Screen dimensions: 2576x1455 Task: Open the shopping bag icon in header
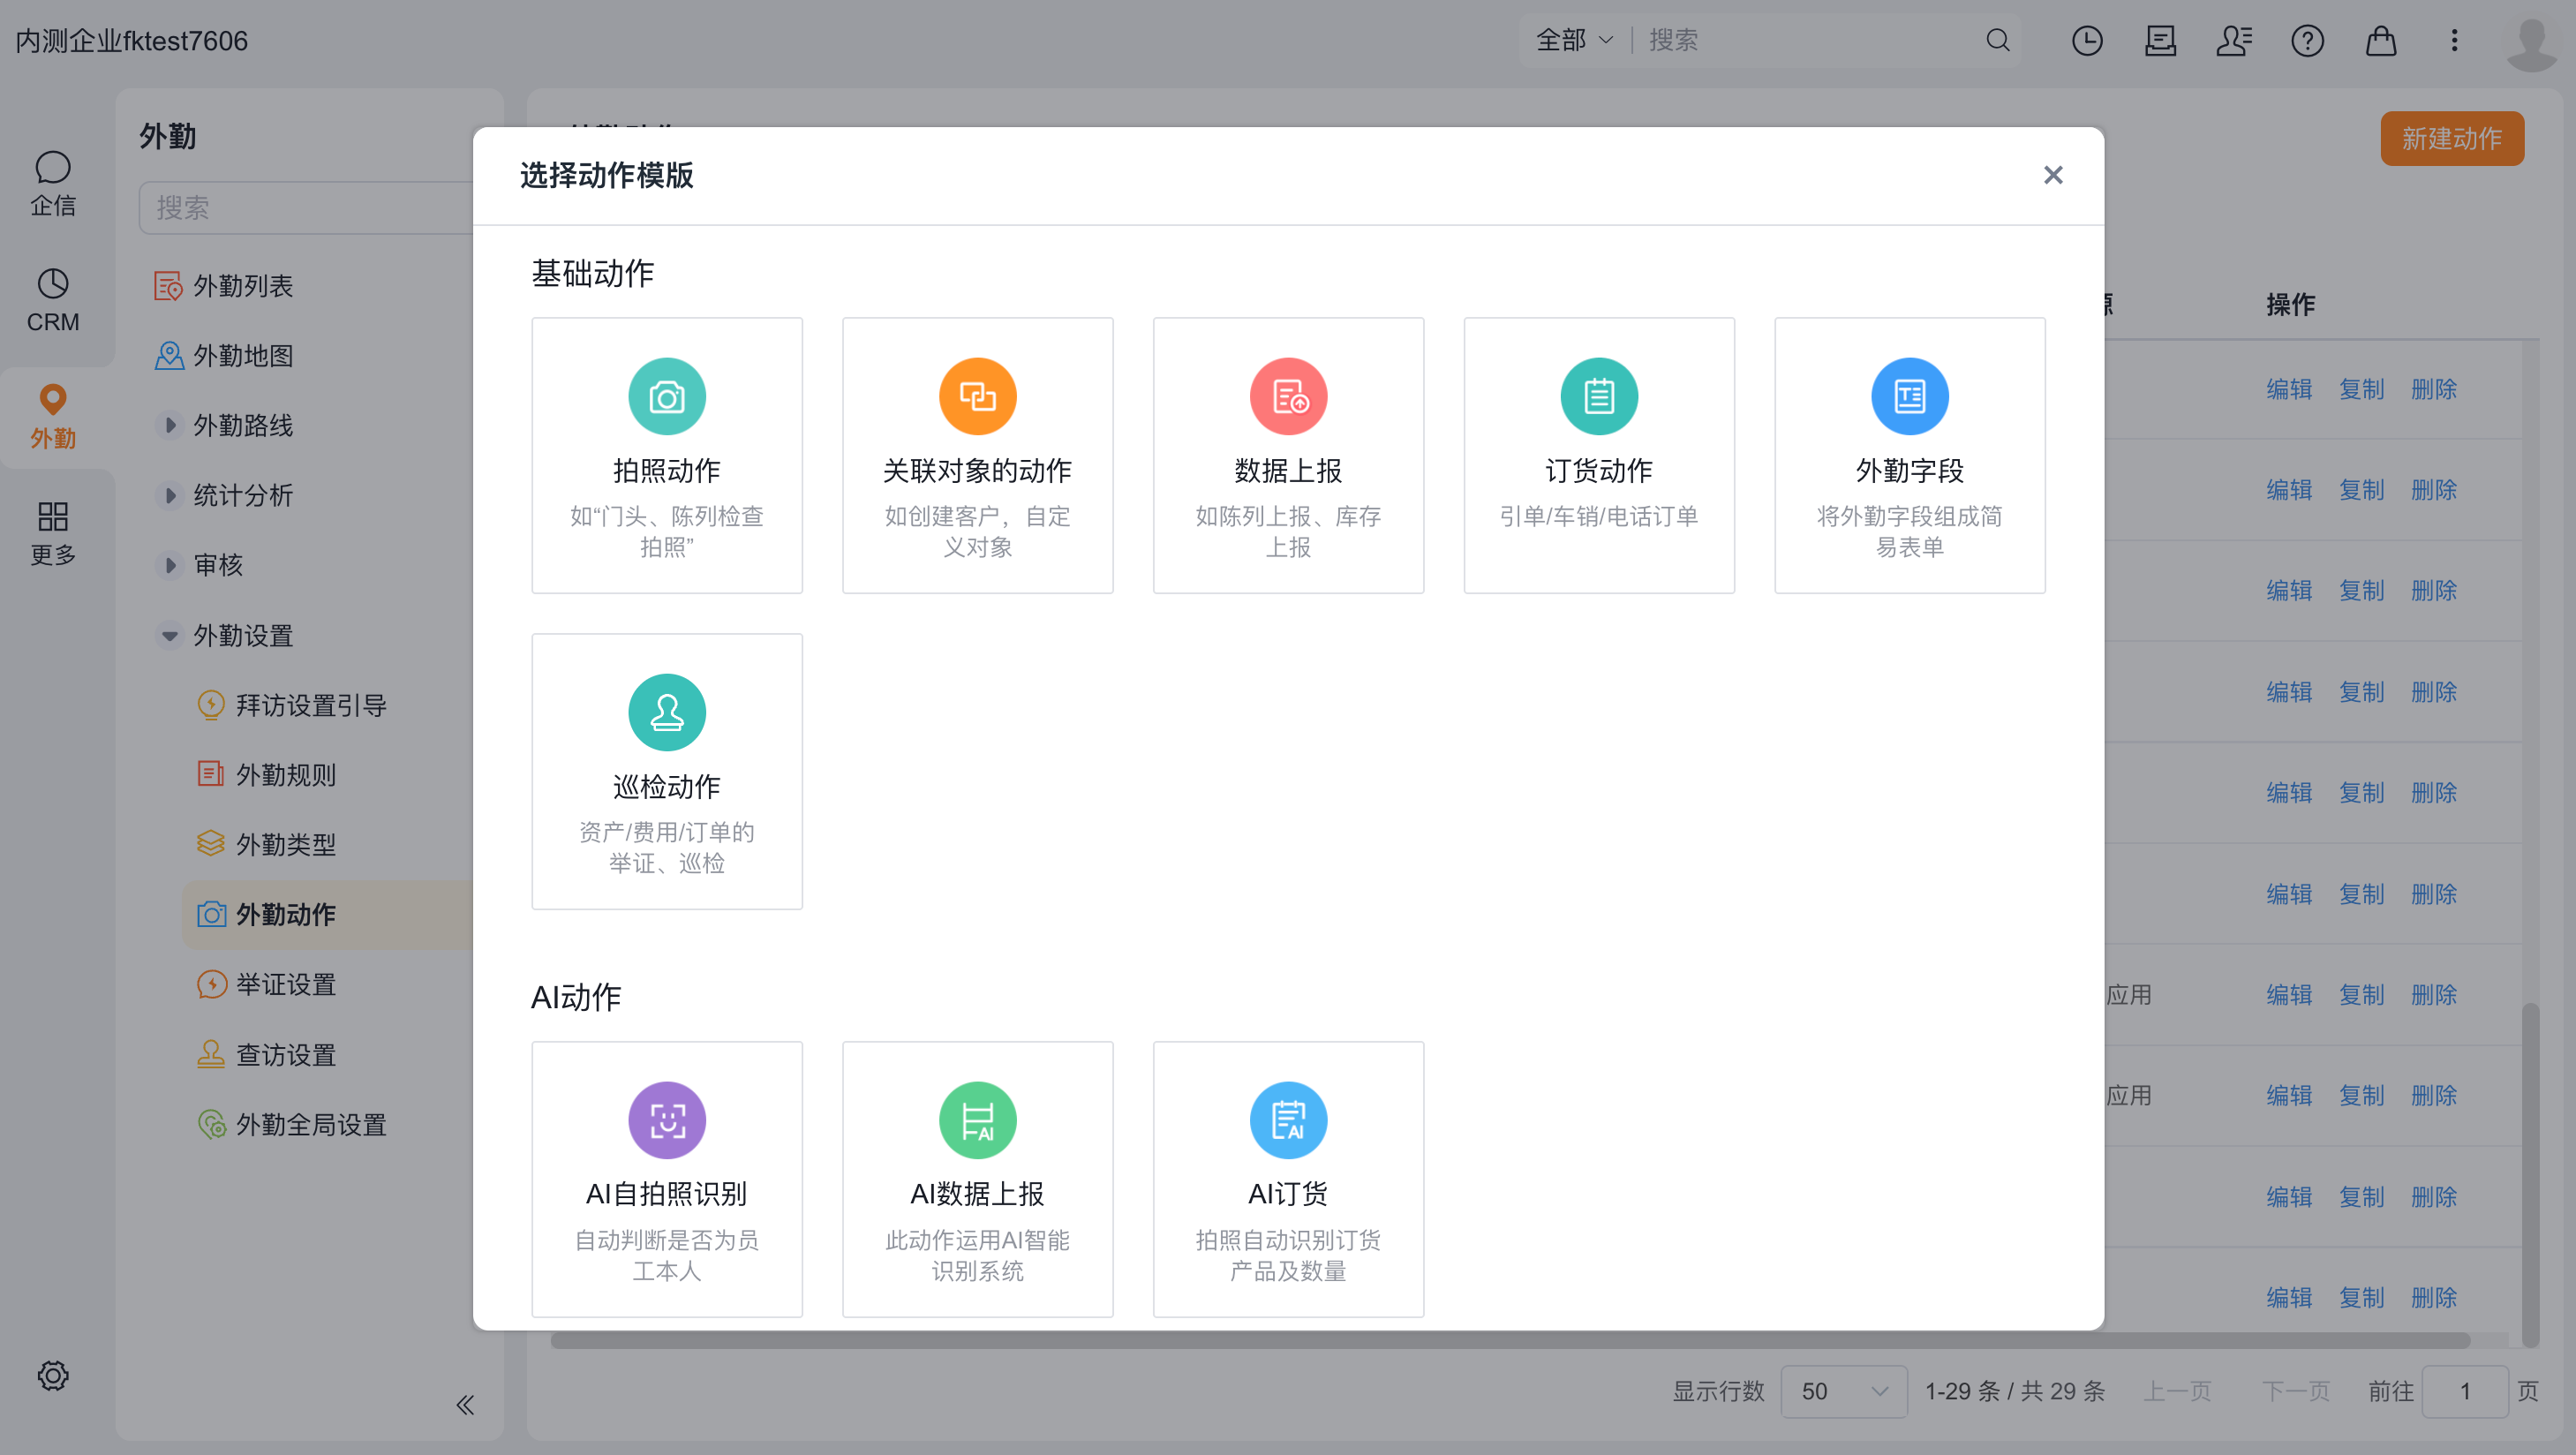(x=2381, y=41)
